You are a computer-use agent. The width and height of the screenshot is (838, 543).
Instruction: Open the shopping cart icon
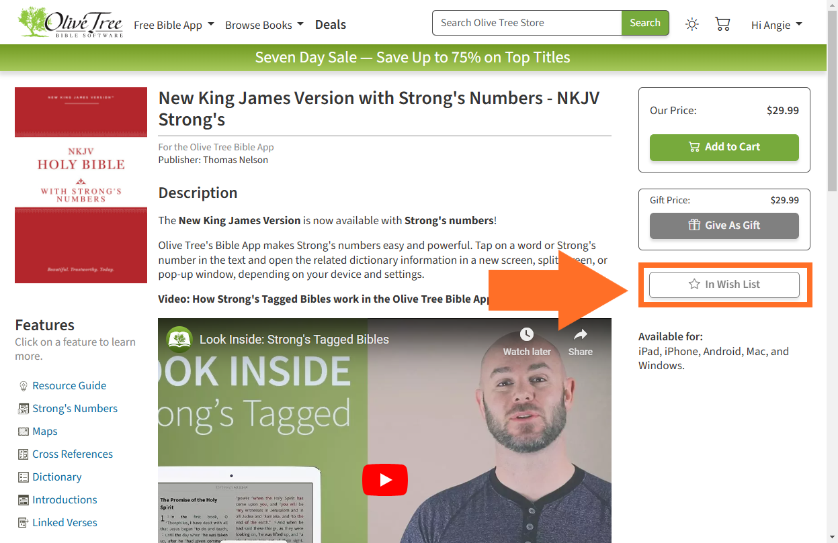pos(722,24)
